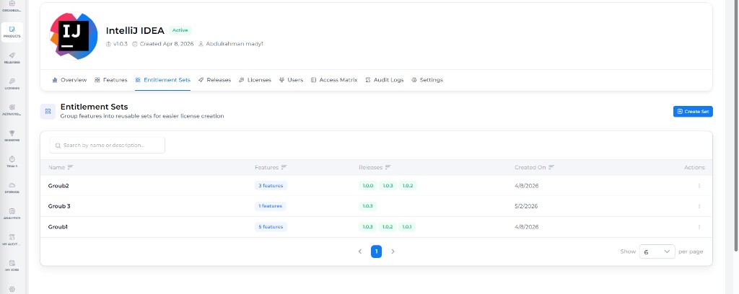Viewport: 739px width, 294px height.
Task: Open actions menu for Groub1
Action: [699, 227]
